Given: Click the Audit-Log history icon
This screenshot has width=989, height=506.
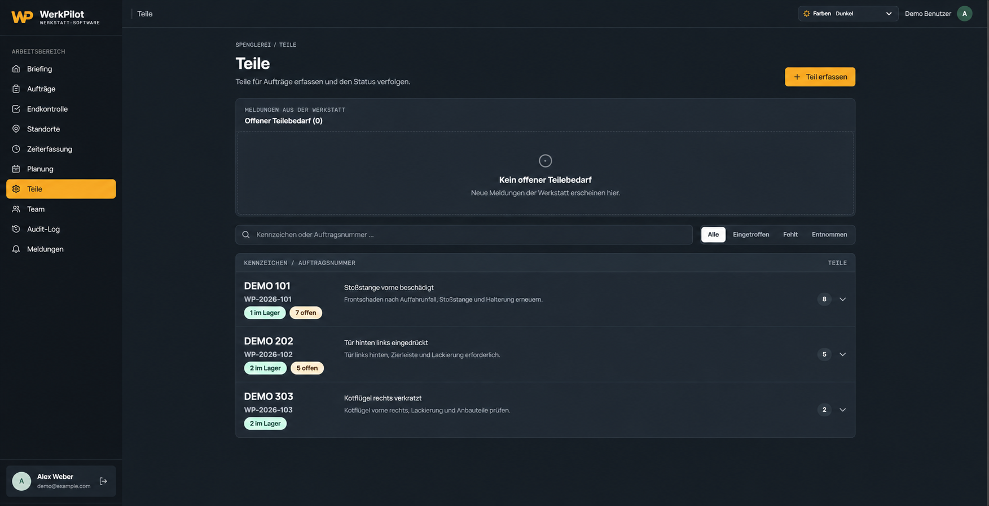Looking at the screenshot, I should click(16, 229).
